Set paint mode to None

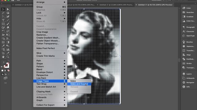(x=8, y=71)
